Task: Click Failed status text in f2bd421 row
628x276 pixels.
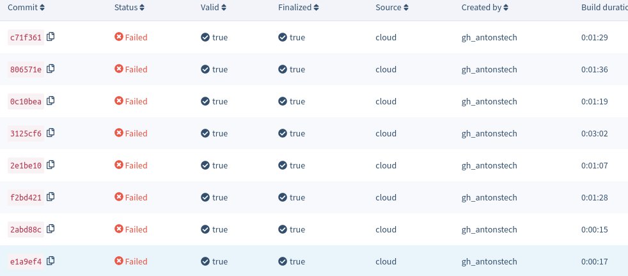Action: 136,197
